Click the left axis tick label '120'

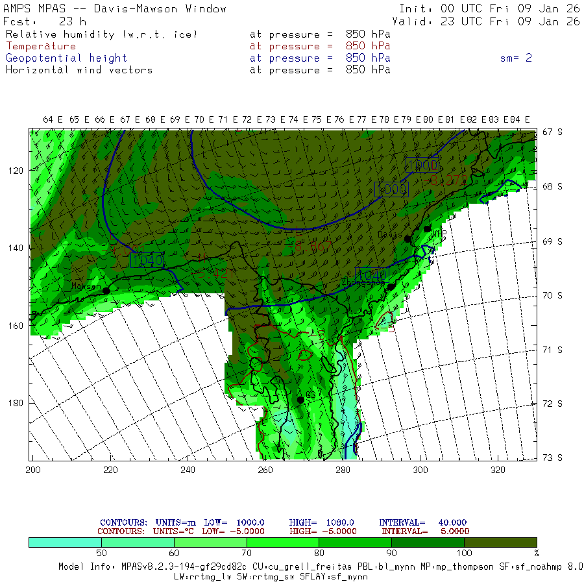[16, 171]
